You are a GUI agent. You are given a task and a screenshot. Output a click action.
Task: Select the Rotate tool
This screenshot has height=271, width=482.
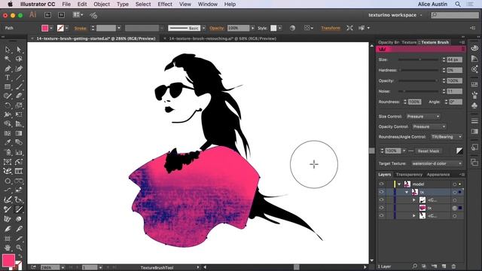coord(8,105)
